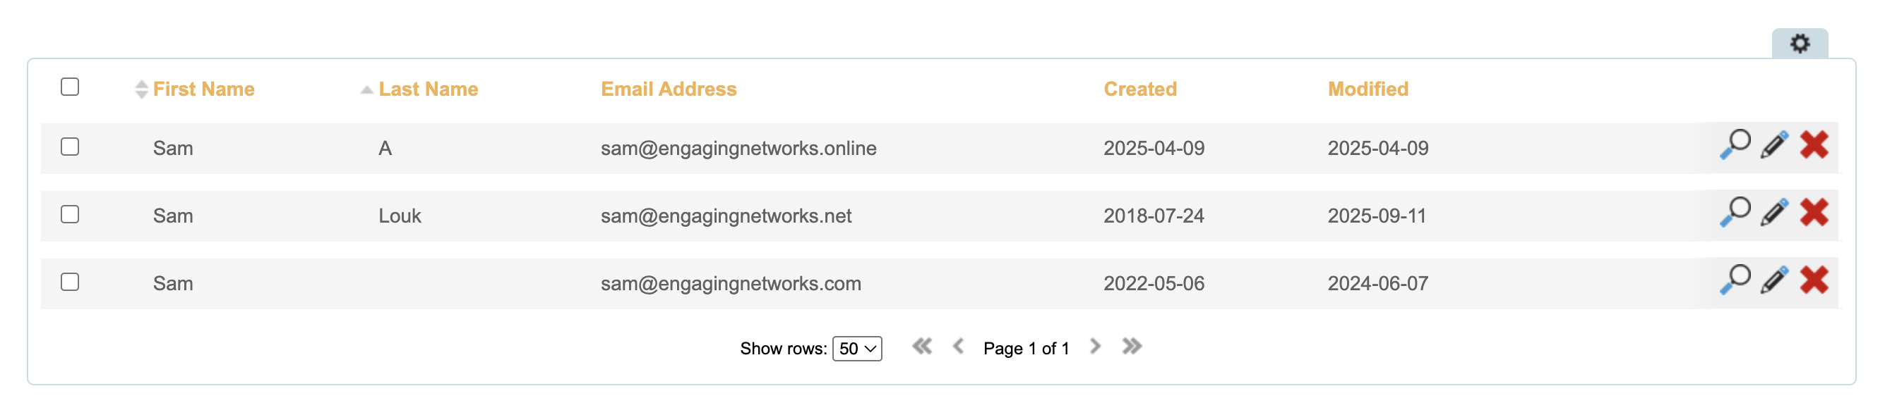The image size is (1885, 410).
Task: View Sam Louk's record details
Action: (1734, 212)
